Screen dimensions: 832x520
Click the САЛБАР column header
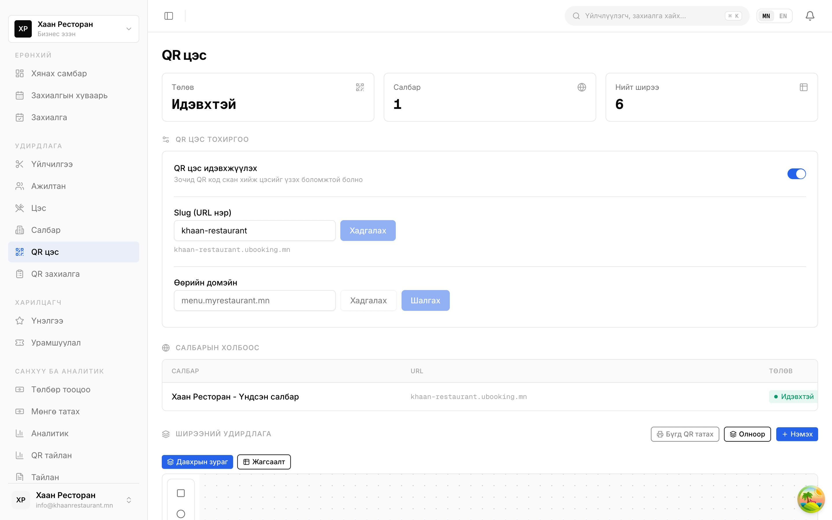pos(185,371)
